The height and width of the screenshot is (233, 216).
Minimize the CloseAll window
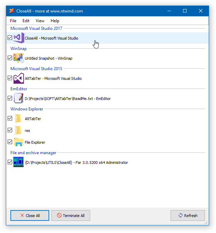(169, 11)
